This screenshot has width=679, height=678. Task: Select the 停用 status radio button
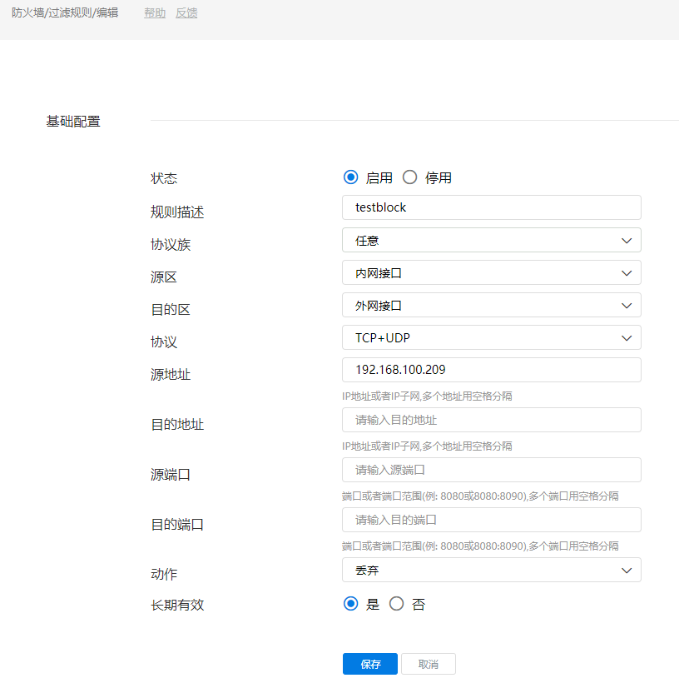409,177
